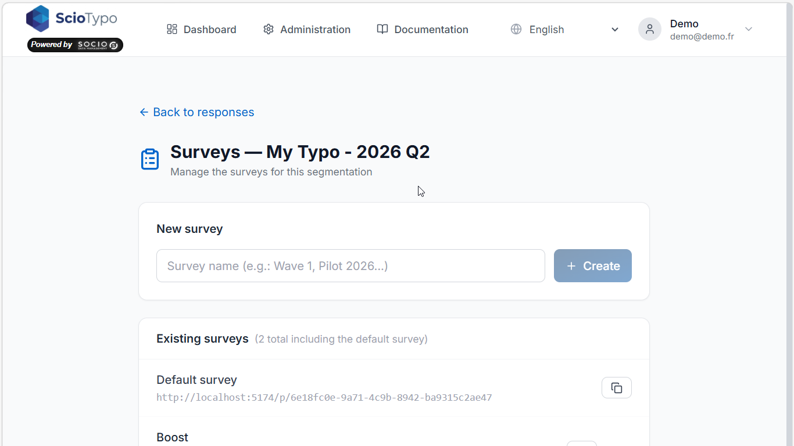This screenshot has width=794, height=446.
Task: Click the Powered by Socio badge
Action: click(x=75, y=45)
